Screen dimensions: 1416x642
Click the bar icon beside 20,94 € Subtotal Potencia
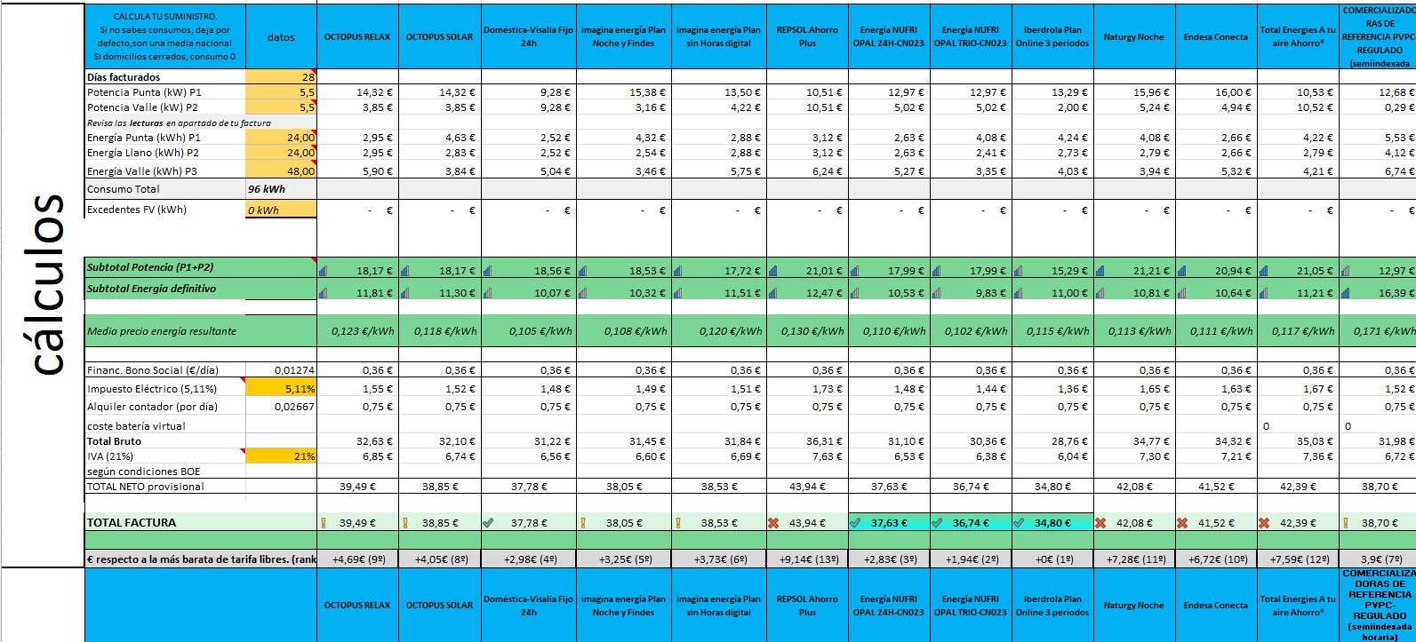pos(1180,270)
